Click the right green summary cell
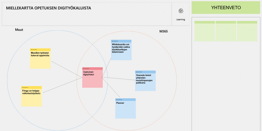 (x=247, y=32)
